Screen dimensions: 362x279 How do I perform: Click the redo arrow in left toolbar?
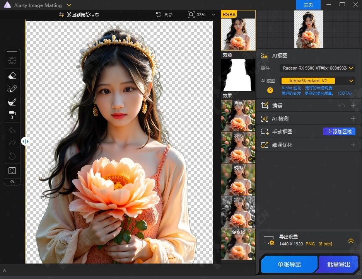[x=12, y=143]
